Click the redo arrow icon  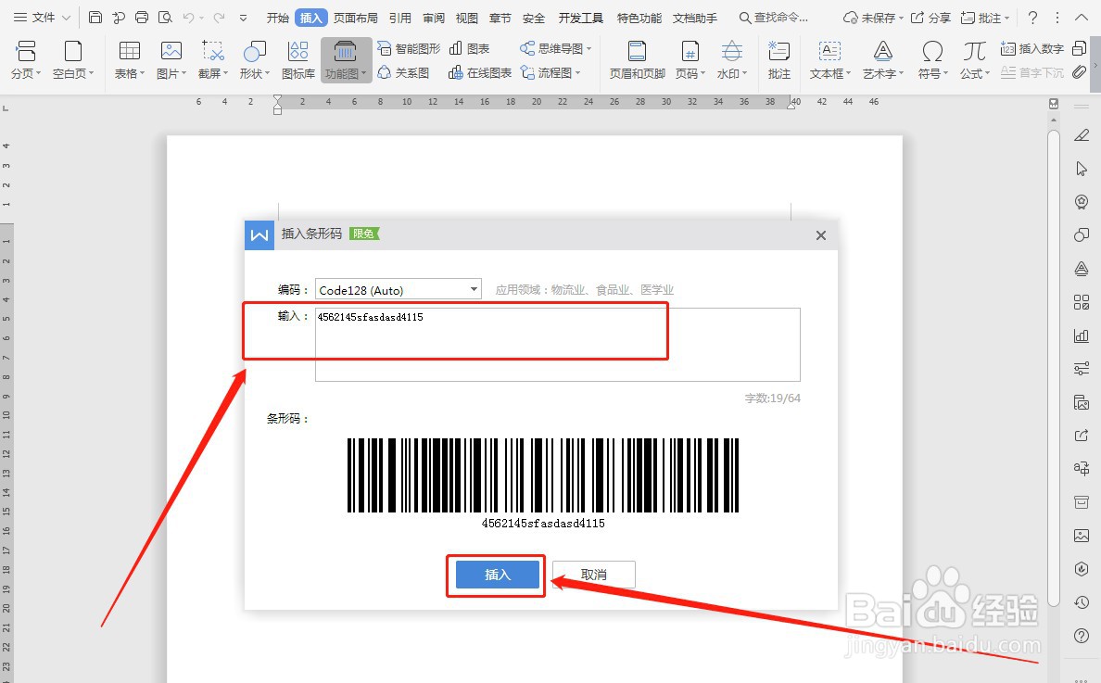coord(219,18)
